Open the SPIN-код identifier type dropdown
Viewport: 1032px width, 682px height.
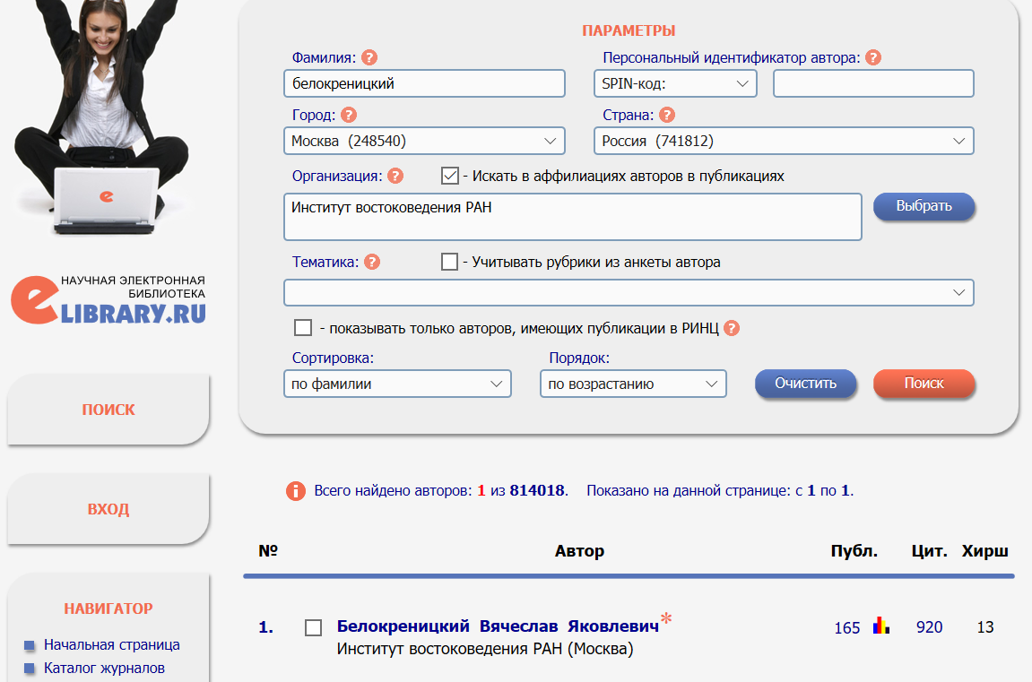(675, 83)
